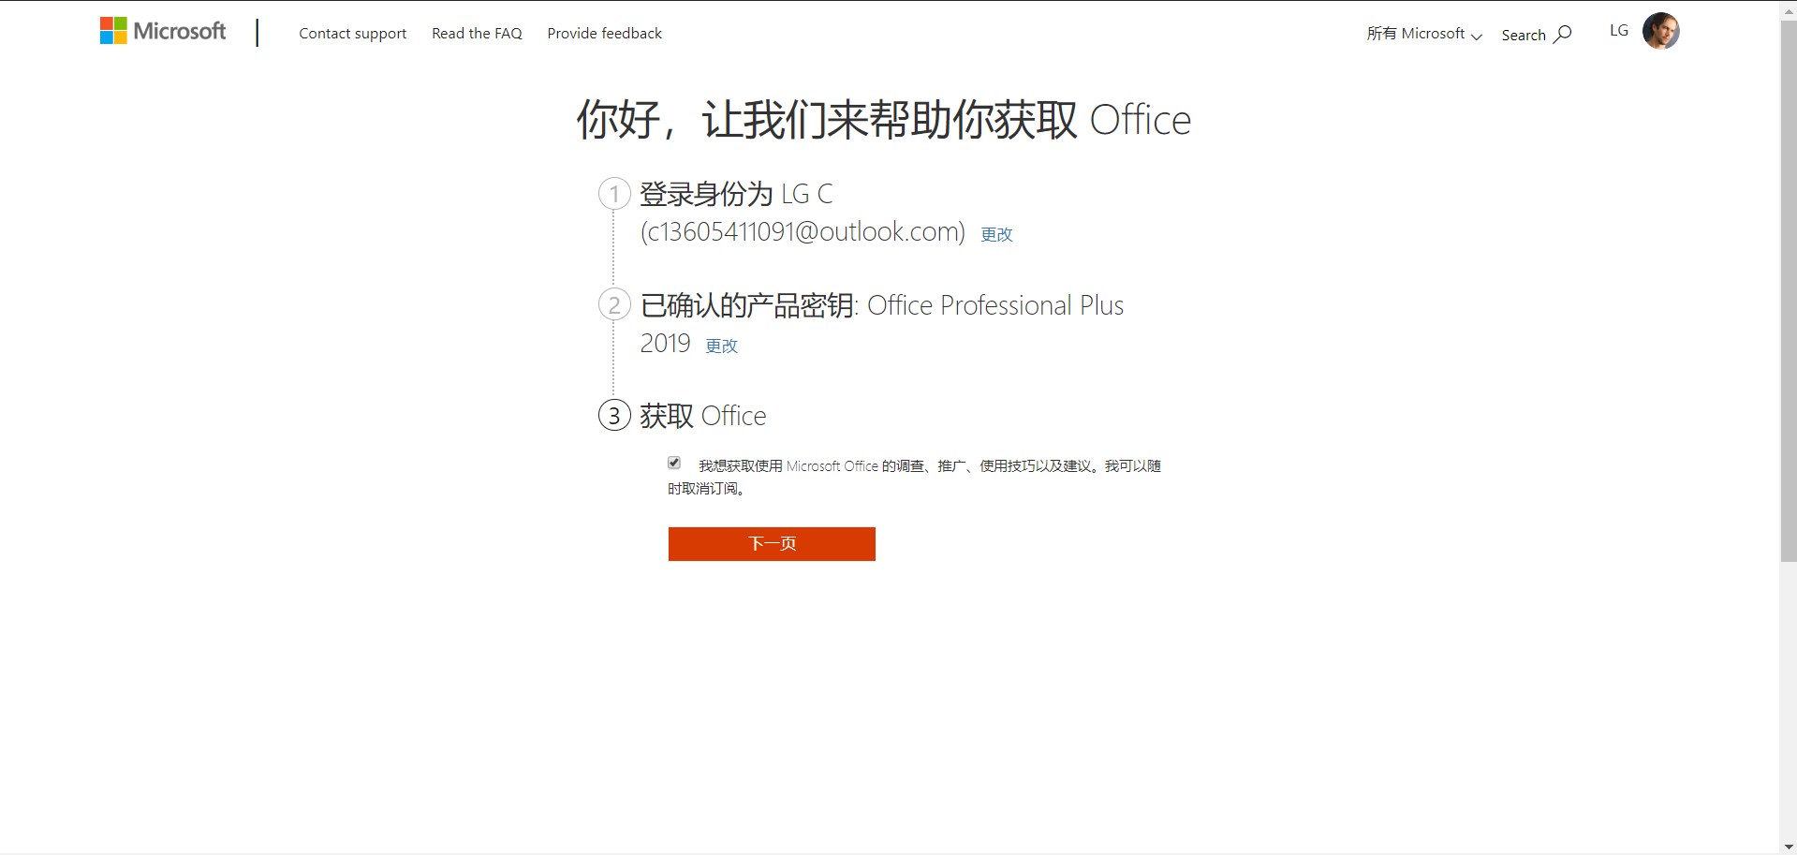Select Contact support in the top menu
Viewport: 1797px width, 855px height.
[352, 34]
